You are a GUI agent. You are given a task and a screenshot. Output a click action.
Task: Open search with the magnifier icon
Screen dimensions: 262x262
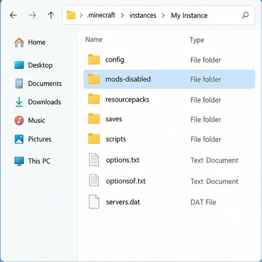tap(245, 15)
